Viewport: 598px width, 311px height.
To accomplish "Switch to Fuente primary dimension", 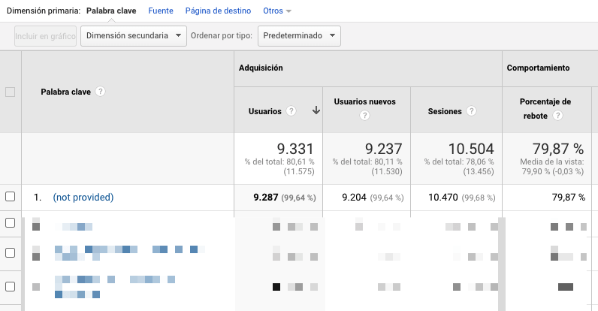I will tap(161, 11).
